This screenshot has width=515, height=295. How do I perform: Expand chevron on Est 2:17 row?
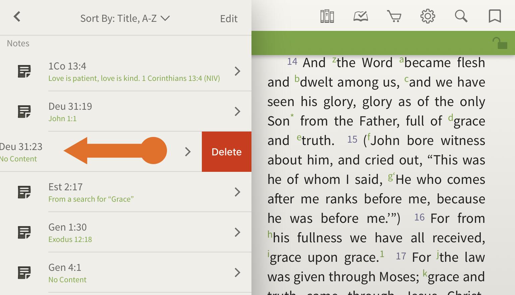point(237,192)
